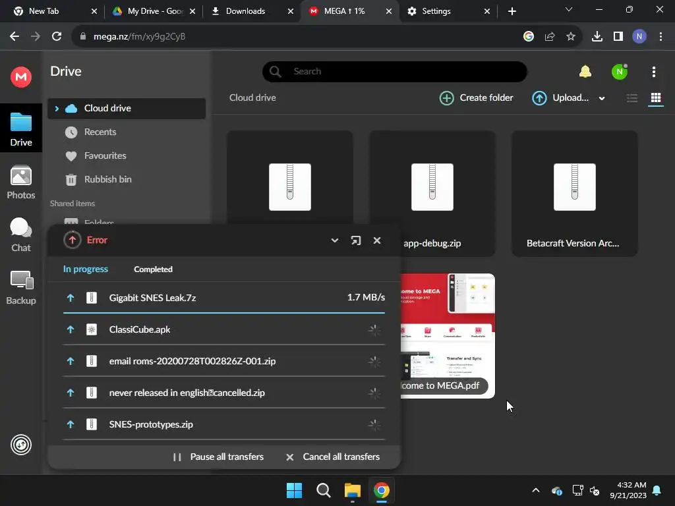Collapse the transfers panel with chevron
The width and height of the screenshot is (675, 506).
(x=334, y=240)
